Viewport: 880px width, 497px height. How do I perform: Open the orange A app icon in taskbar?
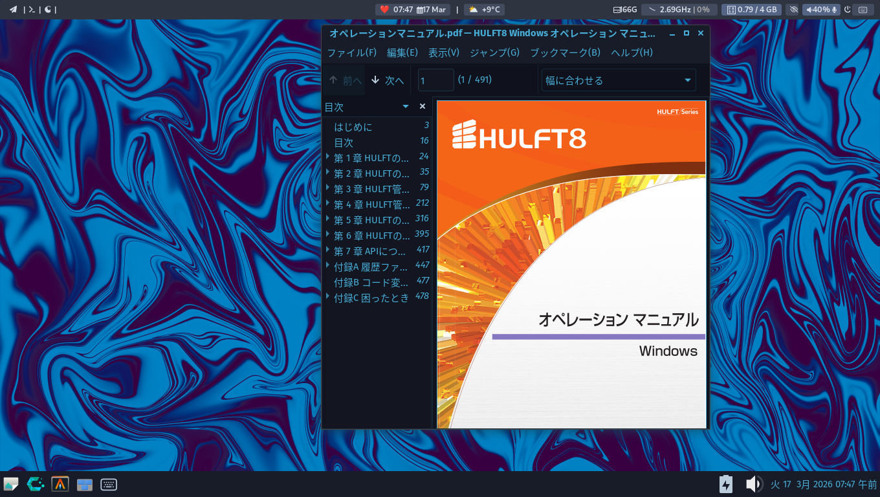(x=60, y=484)
